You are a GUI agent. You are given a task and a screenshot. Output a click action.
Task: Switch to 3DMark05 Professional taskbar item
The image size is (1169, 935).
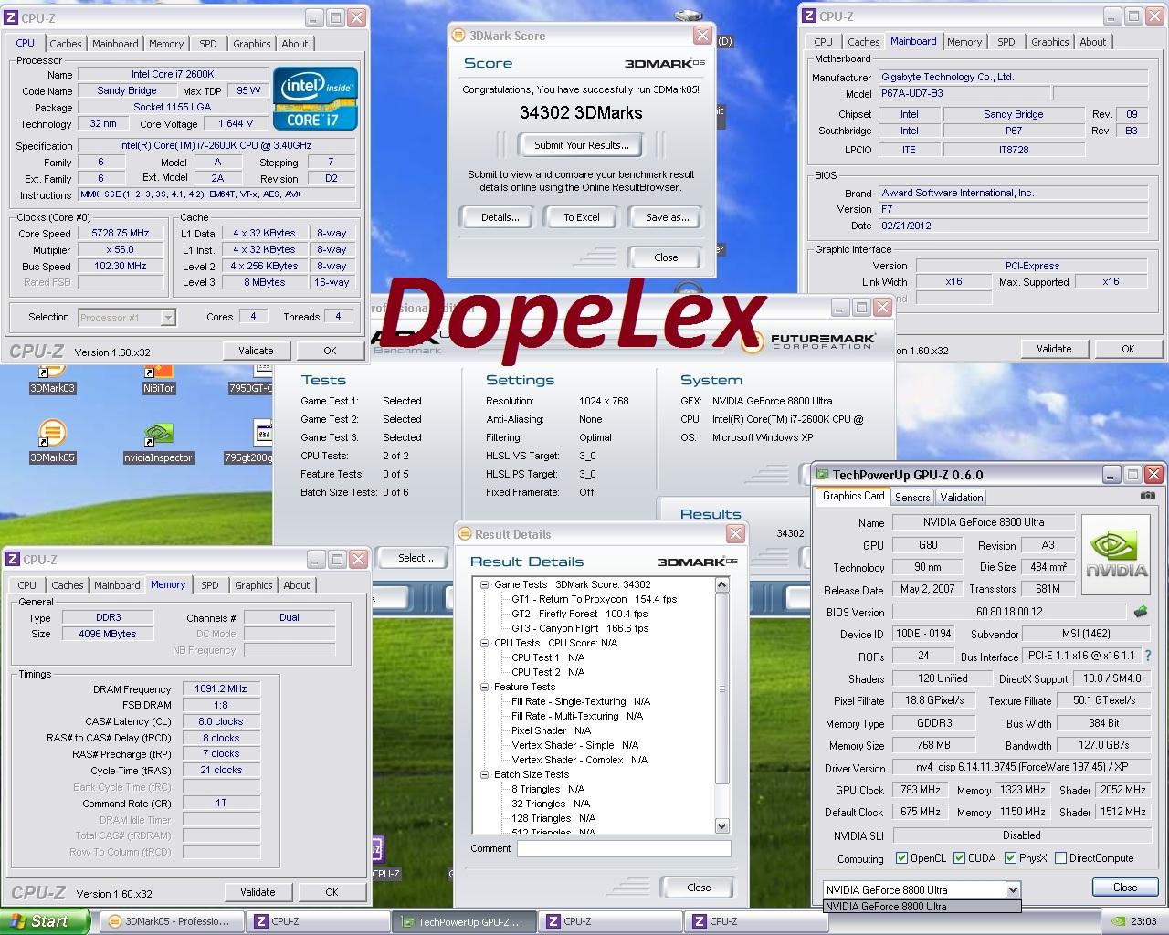tap(173, 921)
